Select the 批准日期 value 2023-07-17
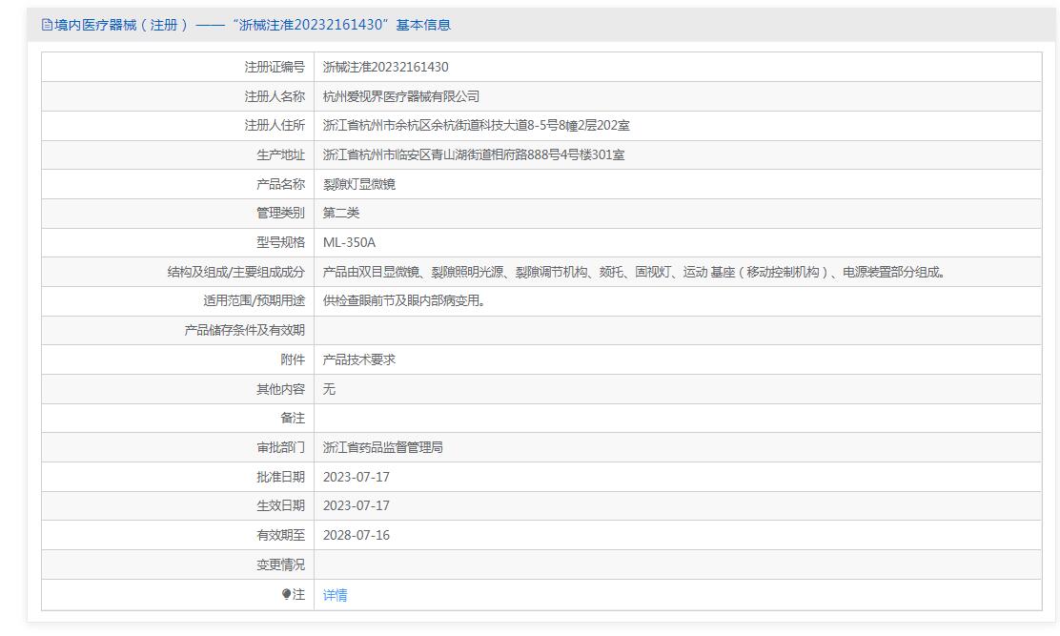The width and height of the screenshot is (1060, 636). pos(357,477)
